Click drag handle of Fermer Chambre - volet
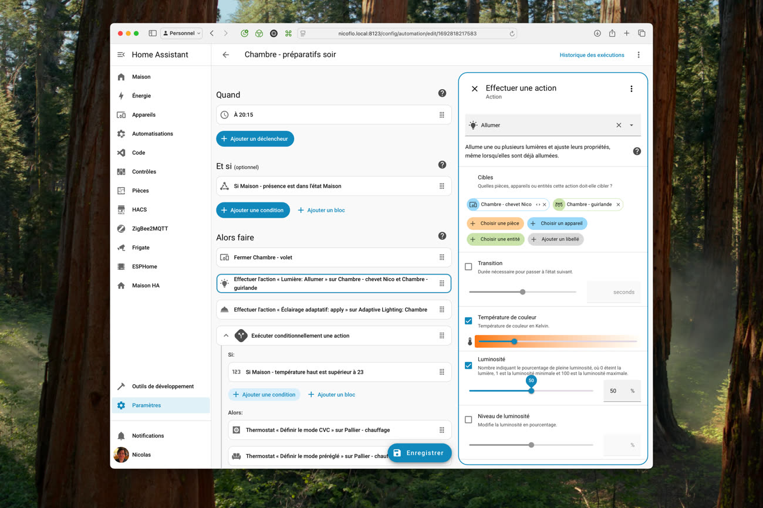Screen dimensions: 763x508 pyautogui.click(x=442, y=258)
